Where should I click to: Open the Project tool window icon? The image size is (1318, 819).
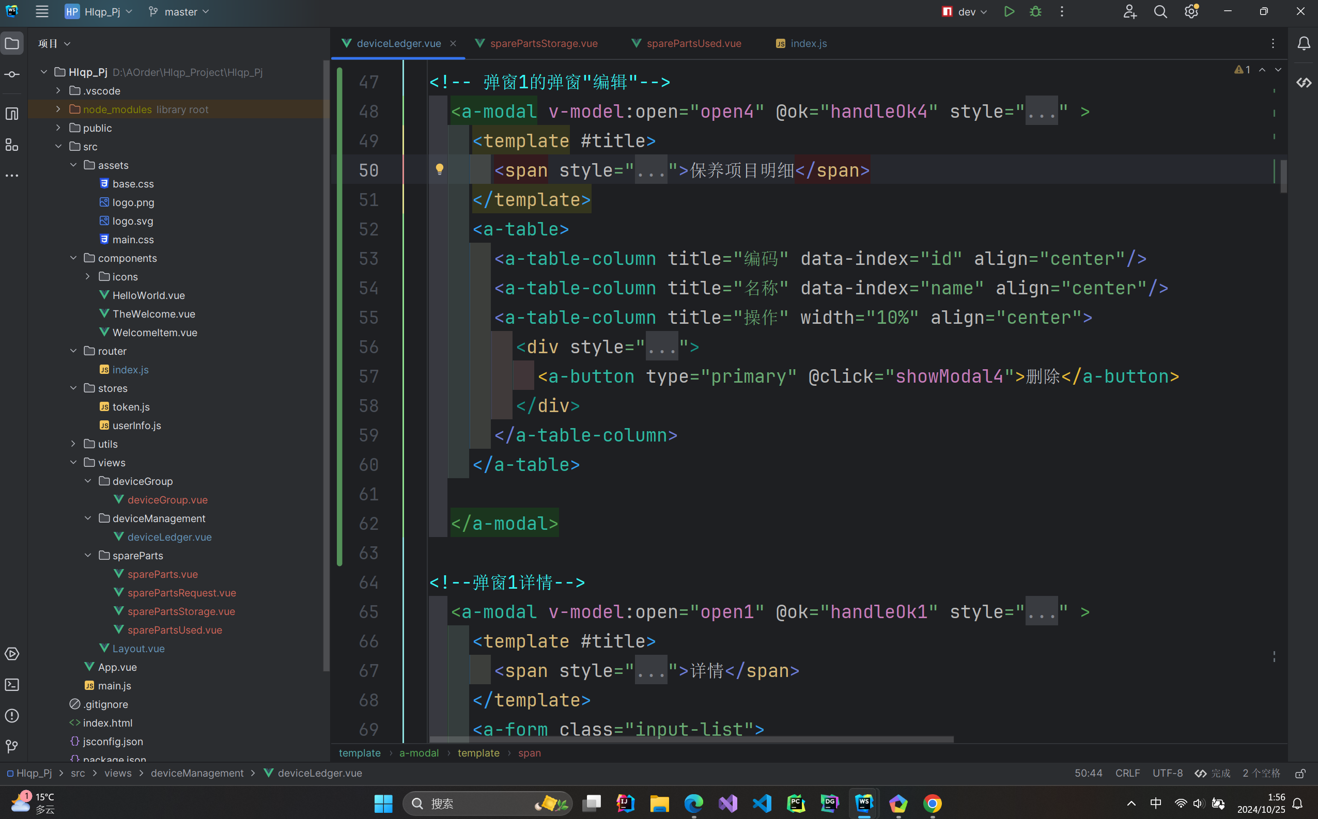pyautogui.click(x=12, y=43)
